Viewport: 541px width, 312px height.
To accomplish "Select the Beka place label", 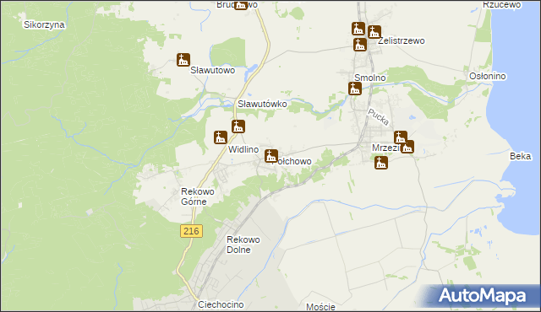I will [x=521, y=156].
